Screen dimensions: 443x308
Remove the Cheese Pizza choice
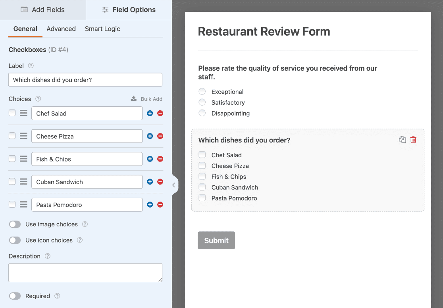pos(160,136)
